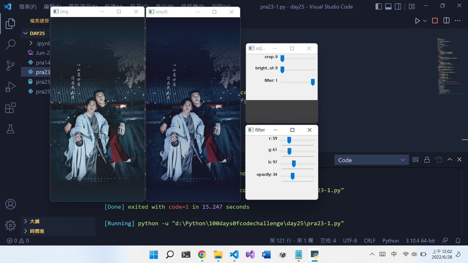Viewport: 468px width, 263px height.
Task: Run the Python file with the play button
Action: [417, 21]
